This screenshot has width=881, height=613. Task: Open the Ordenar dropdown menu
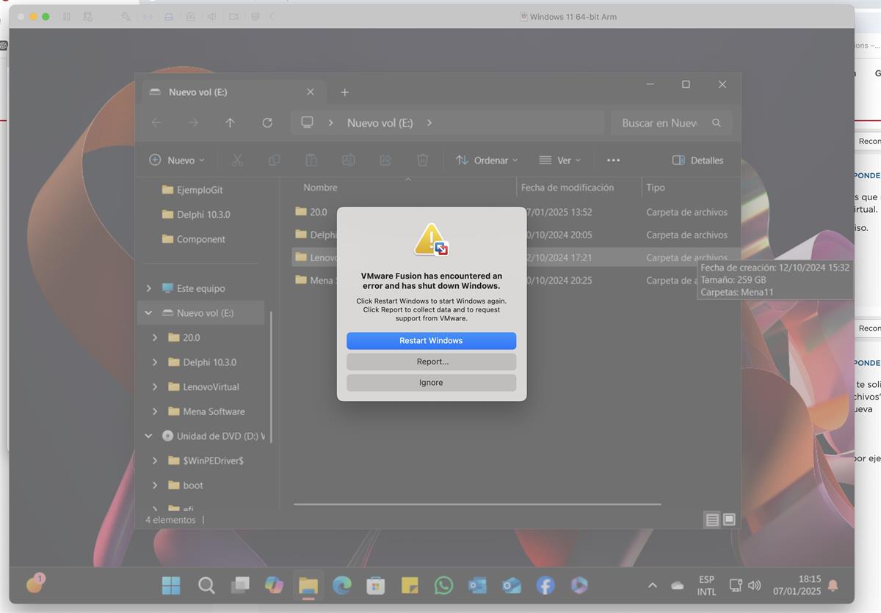pos(487,160)
